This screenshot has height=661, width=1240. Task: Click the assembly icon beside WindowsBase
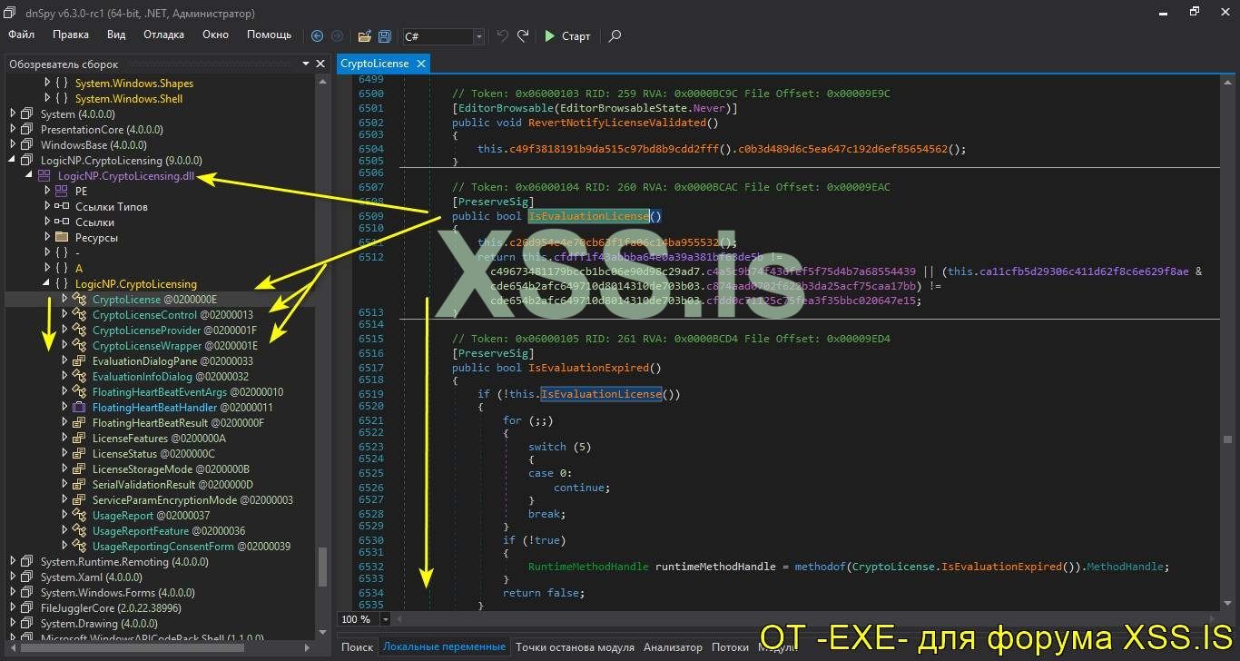click(x=27, y=145)
